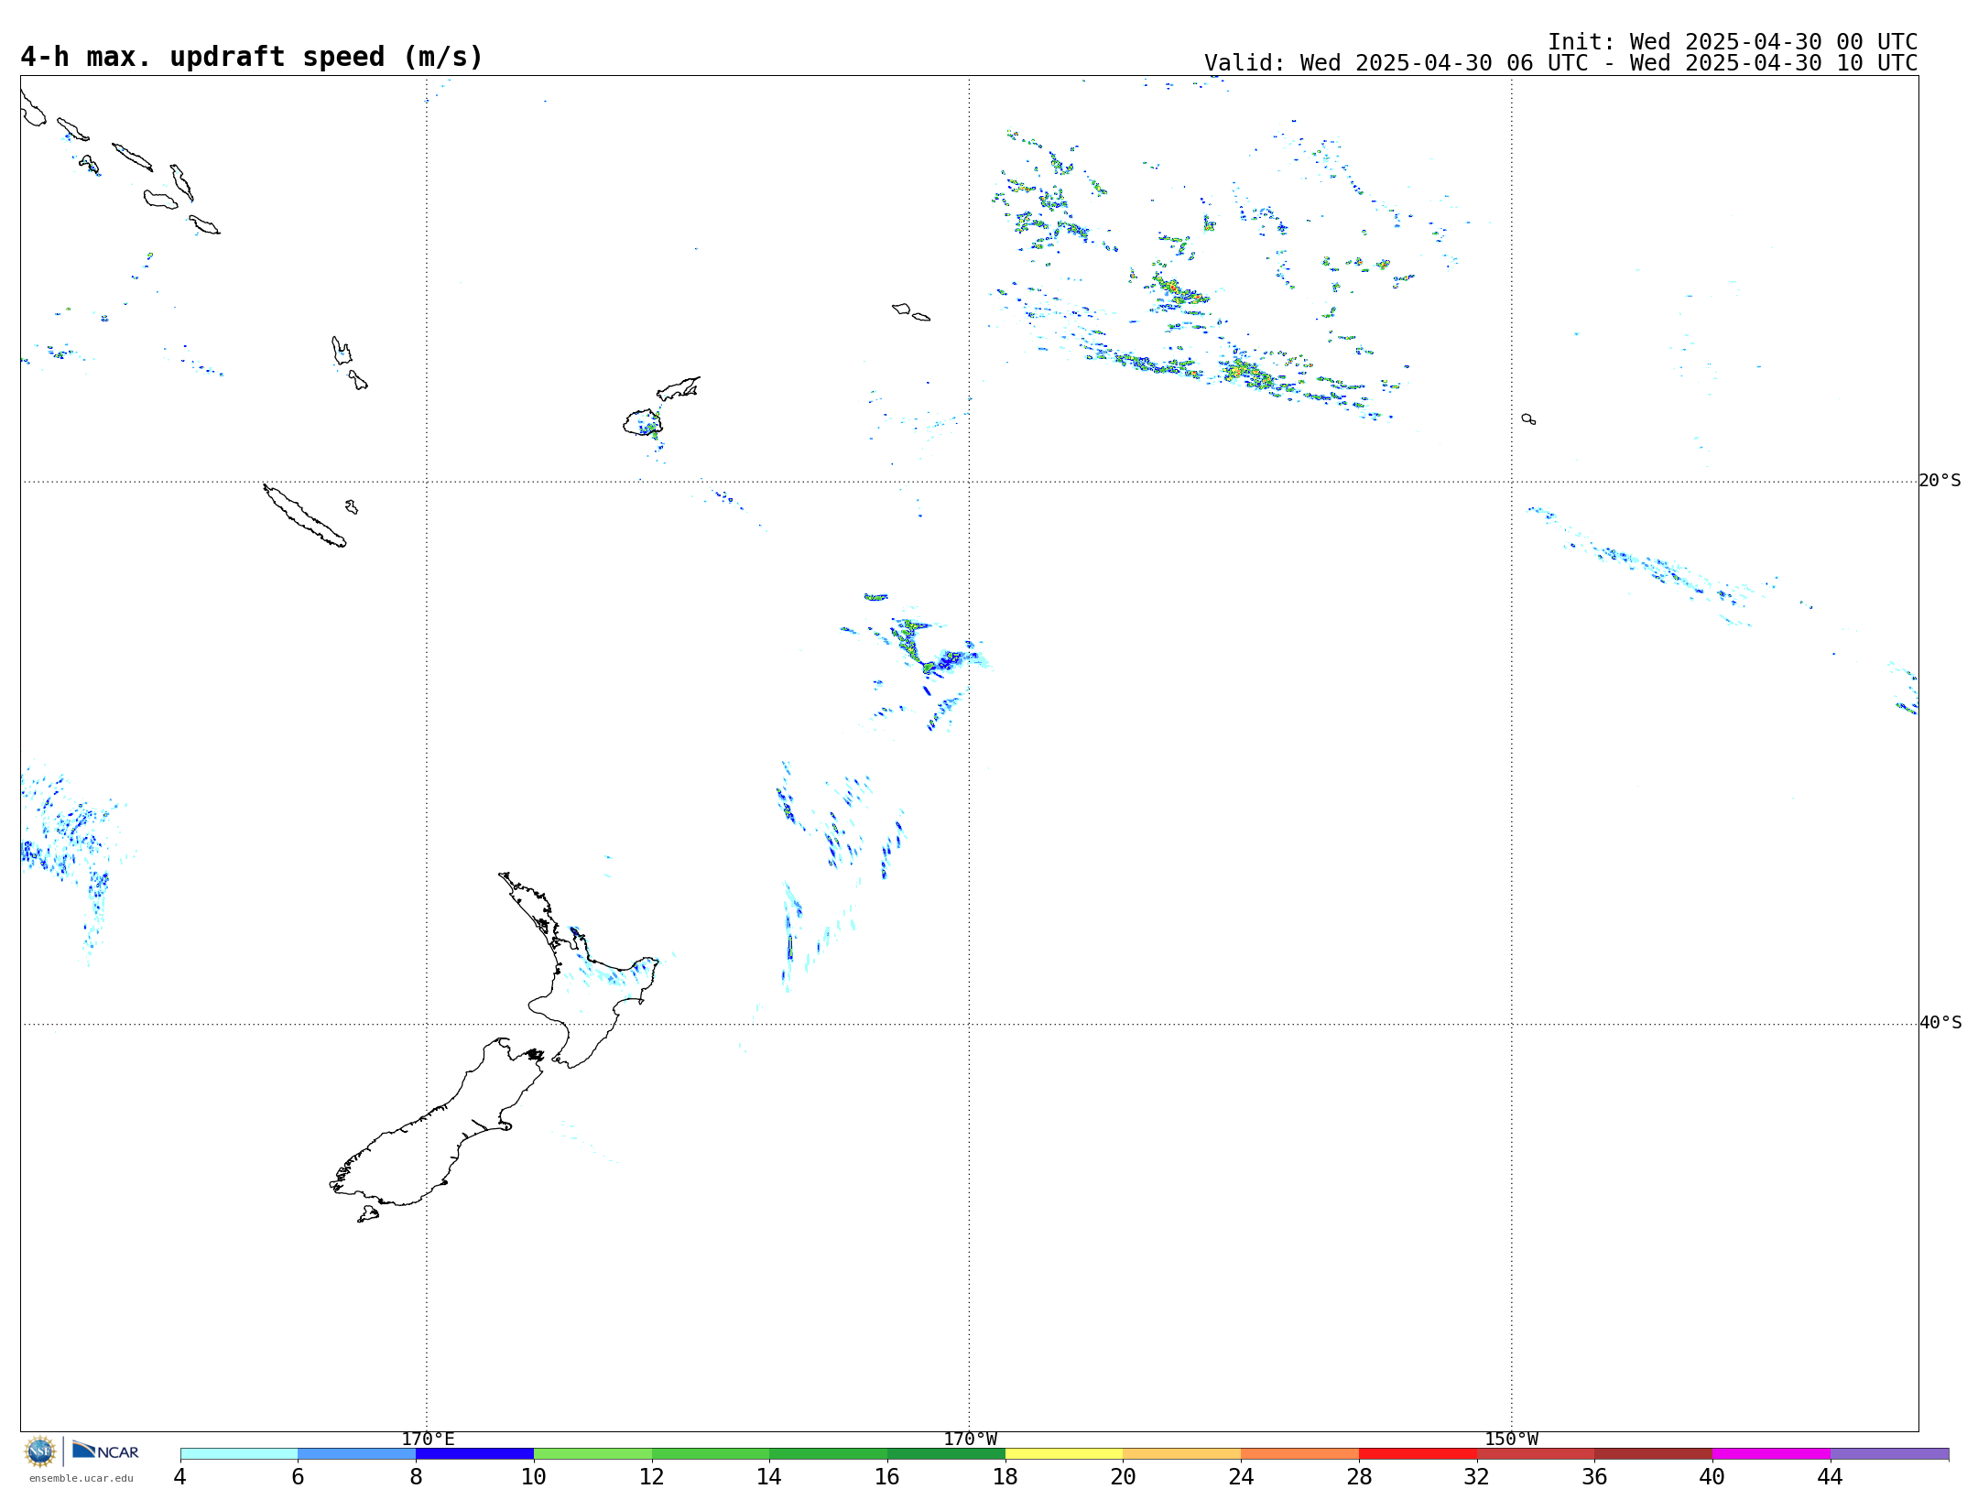Click the colorbar tick label 18
1978x1489 pixels.
coord(1005,1476)
